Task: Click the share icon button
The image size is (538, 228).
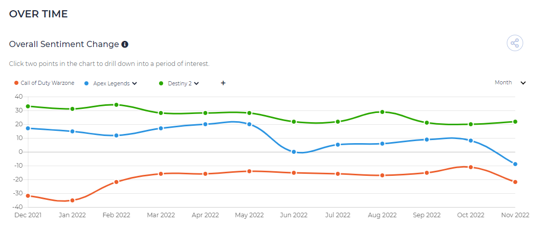Action: pos(514,43)
